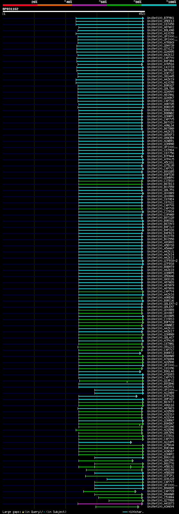Select UniRef100_B4F9B4 label

pyautogui.click(x=161, y=61)
